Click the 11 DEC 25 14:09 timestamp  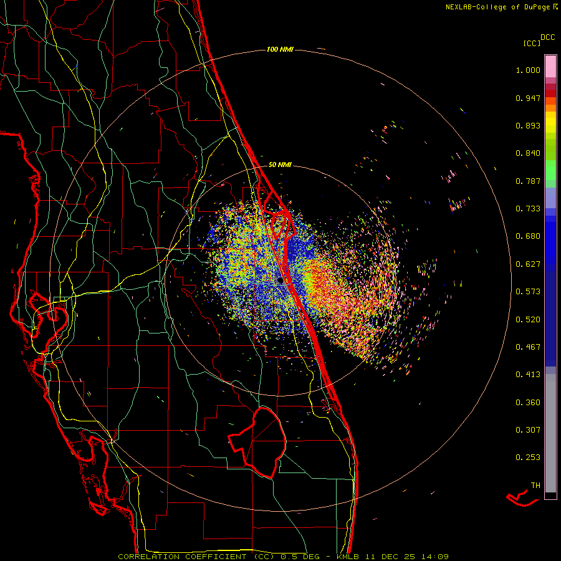click(407, 557)
